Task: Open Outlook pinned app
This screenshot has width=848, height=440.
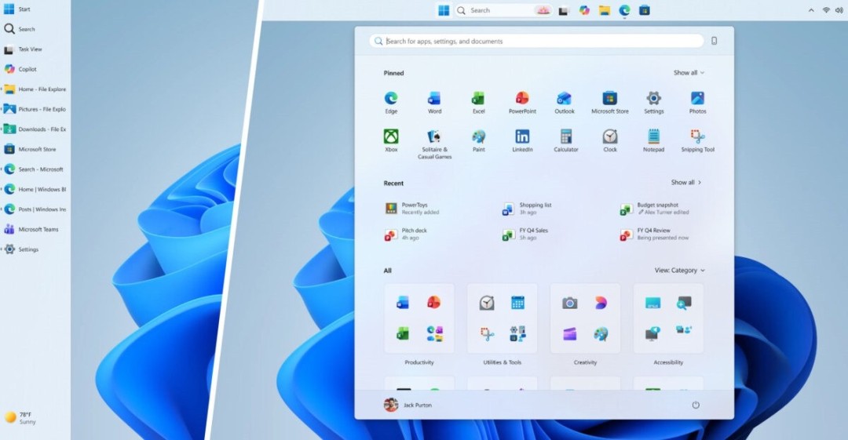Action: coord(565,102)
